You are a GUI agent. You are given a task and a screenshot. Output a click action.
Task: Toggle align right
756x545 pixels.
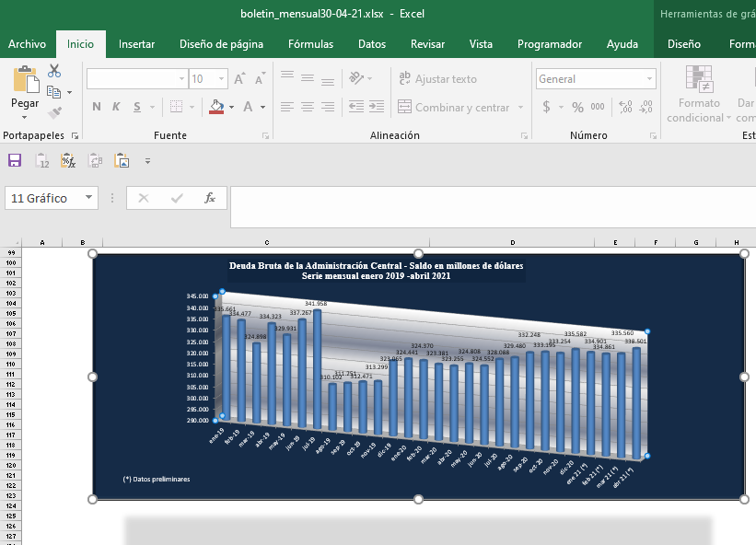click(x=328, y=107)
